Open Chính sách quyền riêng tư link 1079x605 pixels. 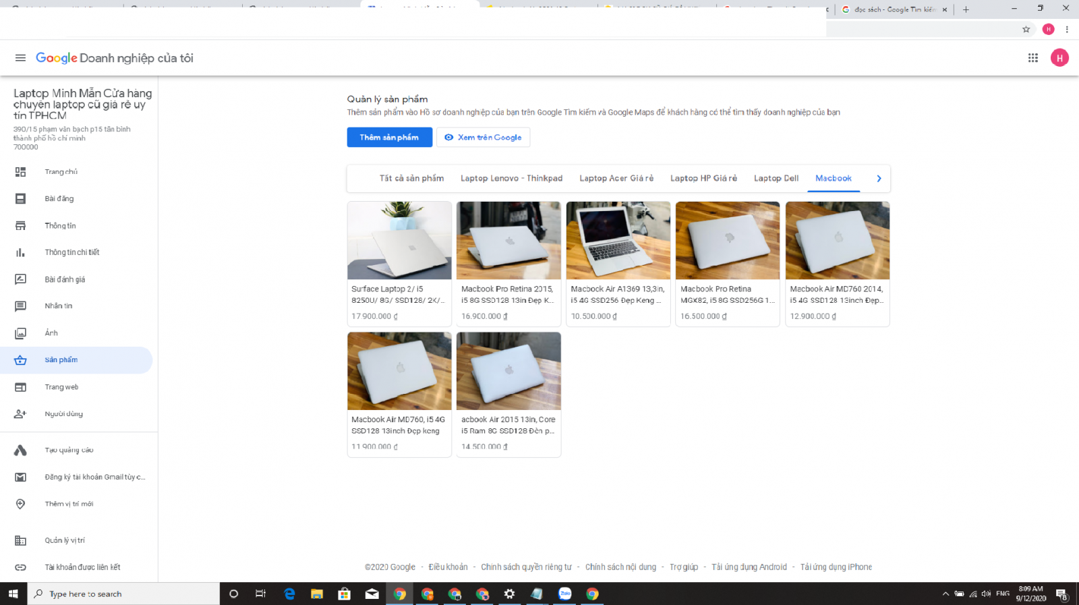[526, 567]
